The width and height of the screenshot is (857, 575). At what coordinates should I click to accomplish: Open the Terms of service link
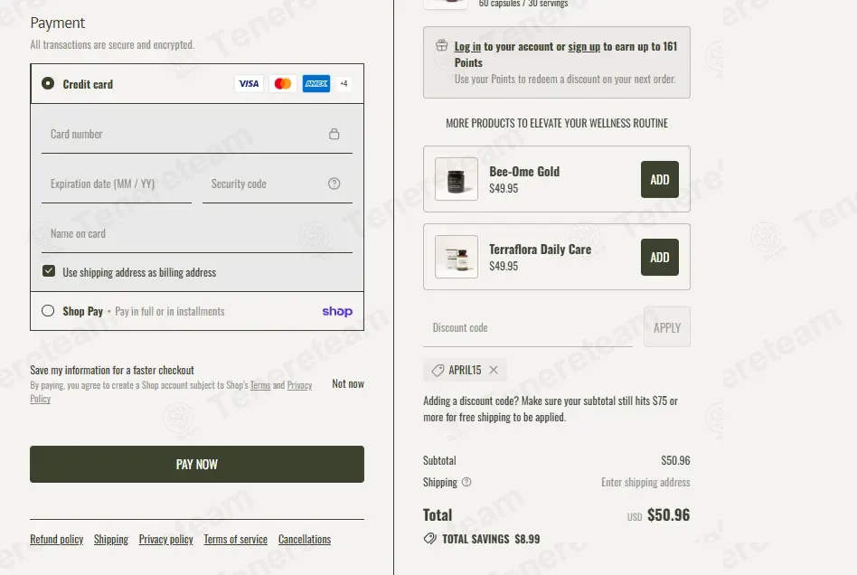(236, 539)
